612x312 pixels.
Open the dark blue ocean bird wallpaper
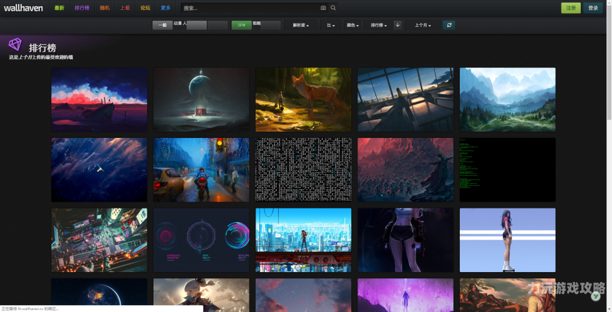[x=99, y=170]
